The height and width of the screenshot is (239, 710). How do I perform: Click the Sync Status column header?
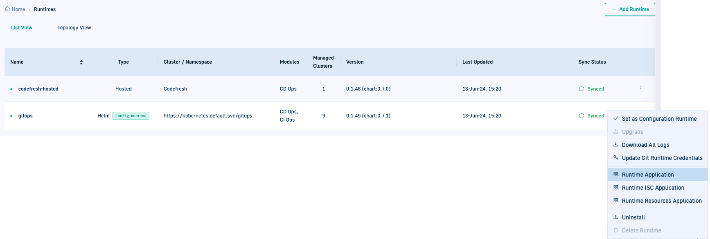(x=592, y=62)
